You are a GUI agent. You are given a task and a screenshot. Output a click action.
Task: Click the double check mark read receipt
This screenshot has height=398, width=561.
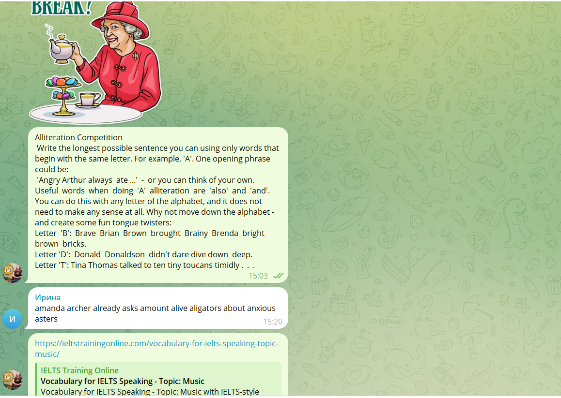[x=279, y=276]
